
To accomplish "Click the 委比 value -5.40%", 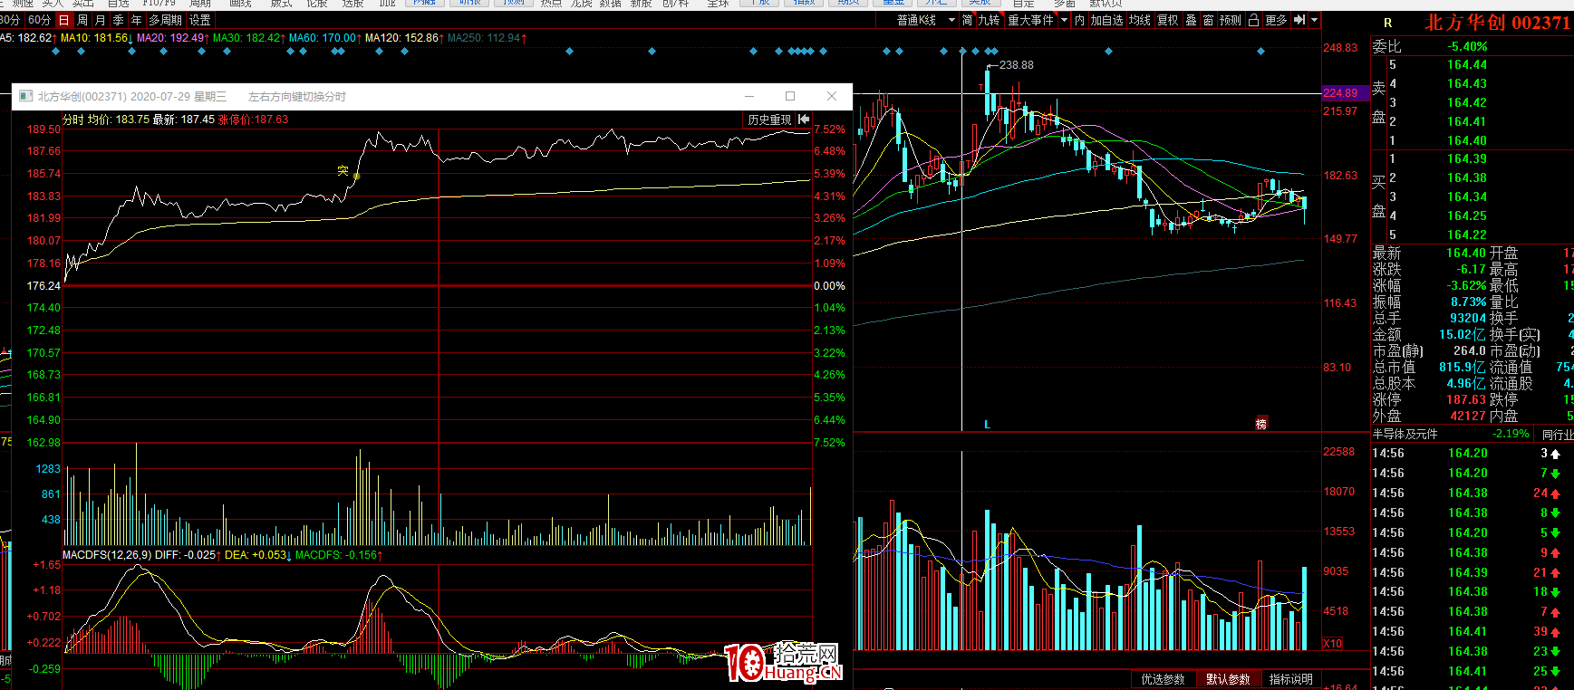I will click(x=1467, y=46).
